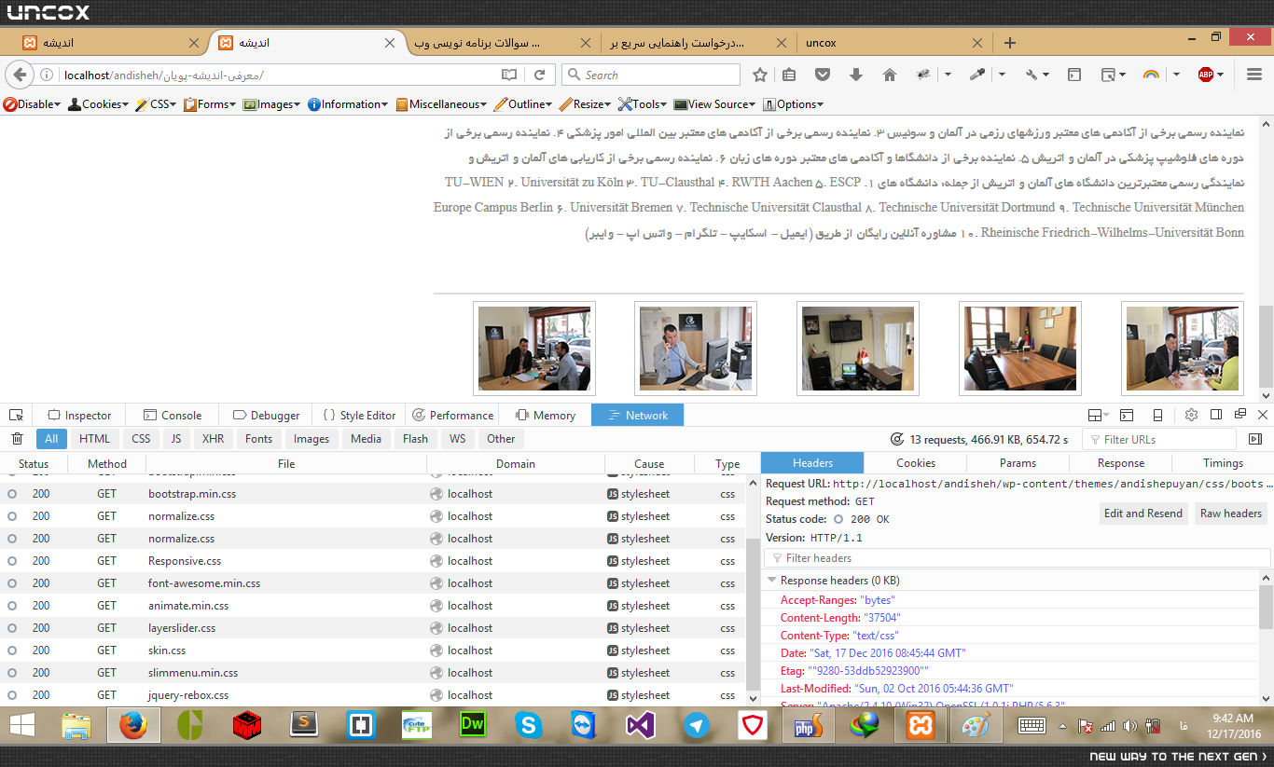Toggle the Media request filter
The width and height of the screenshot is (1274, 767).
click(366, 439)
